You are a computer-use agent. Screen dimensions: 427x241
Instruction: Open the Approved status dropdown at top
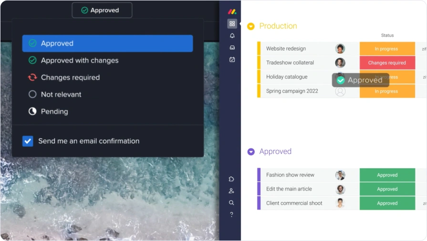coord(102,10)
